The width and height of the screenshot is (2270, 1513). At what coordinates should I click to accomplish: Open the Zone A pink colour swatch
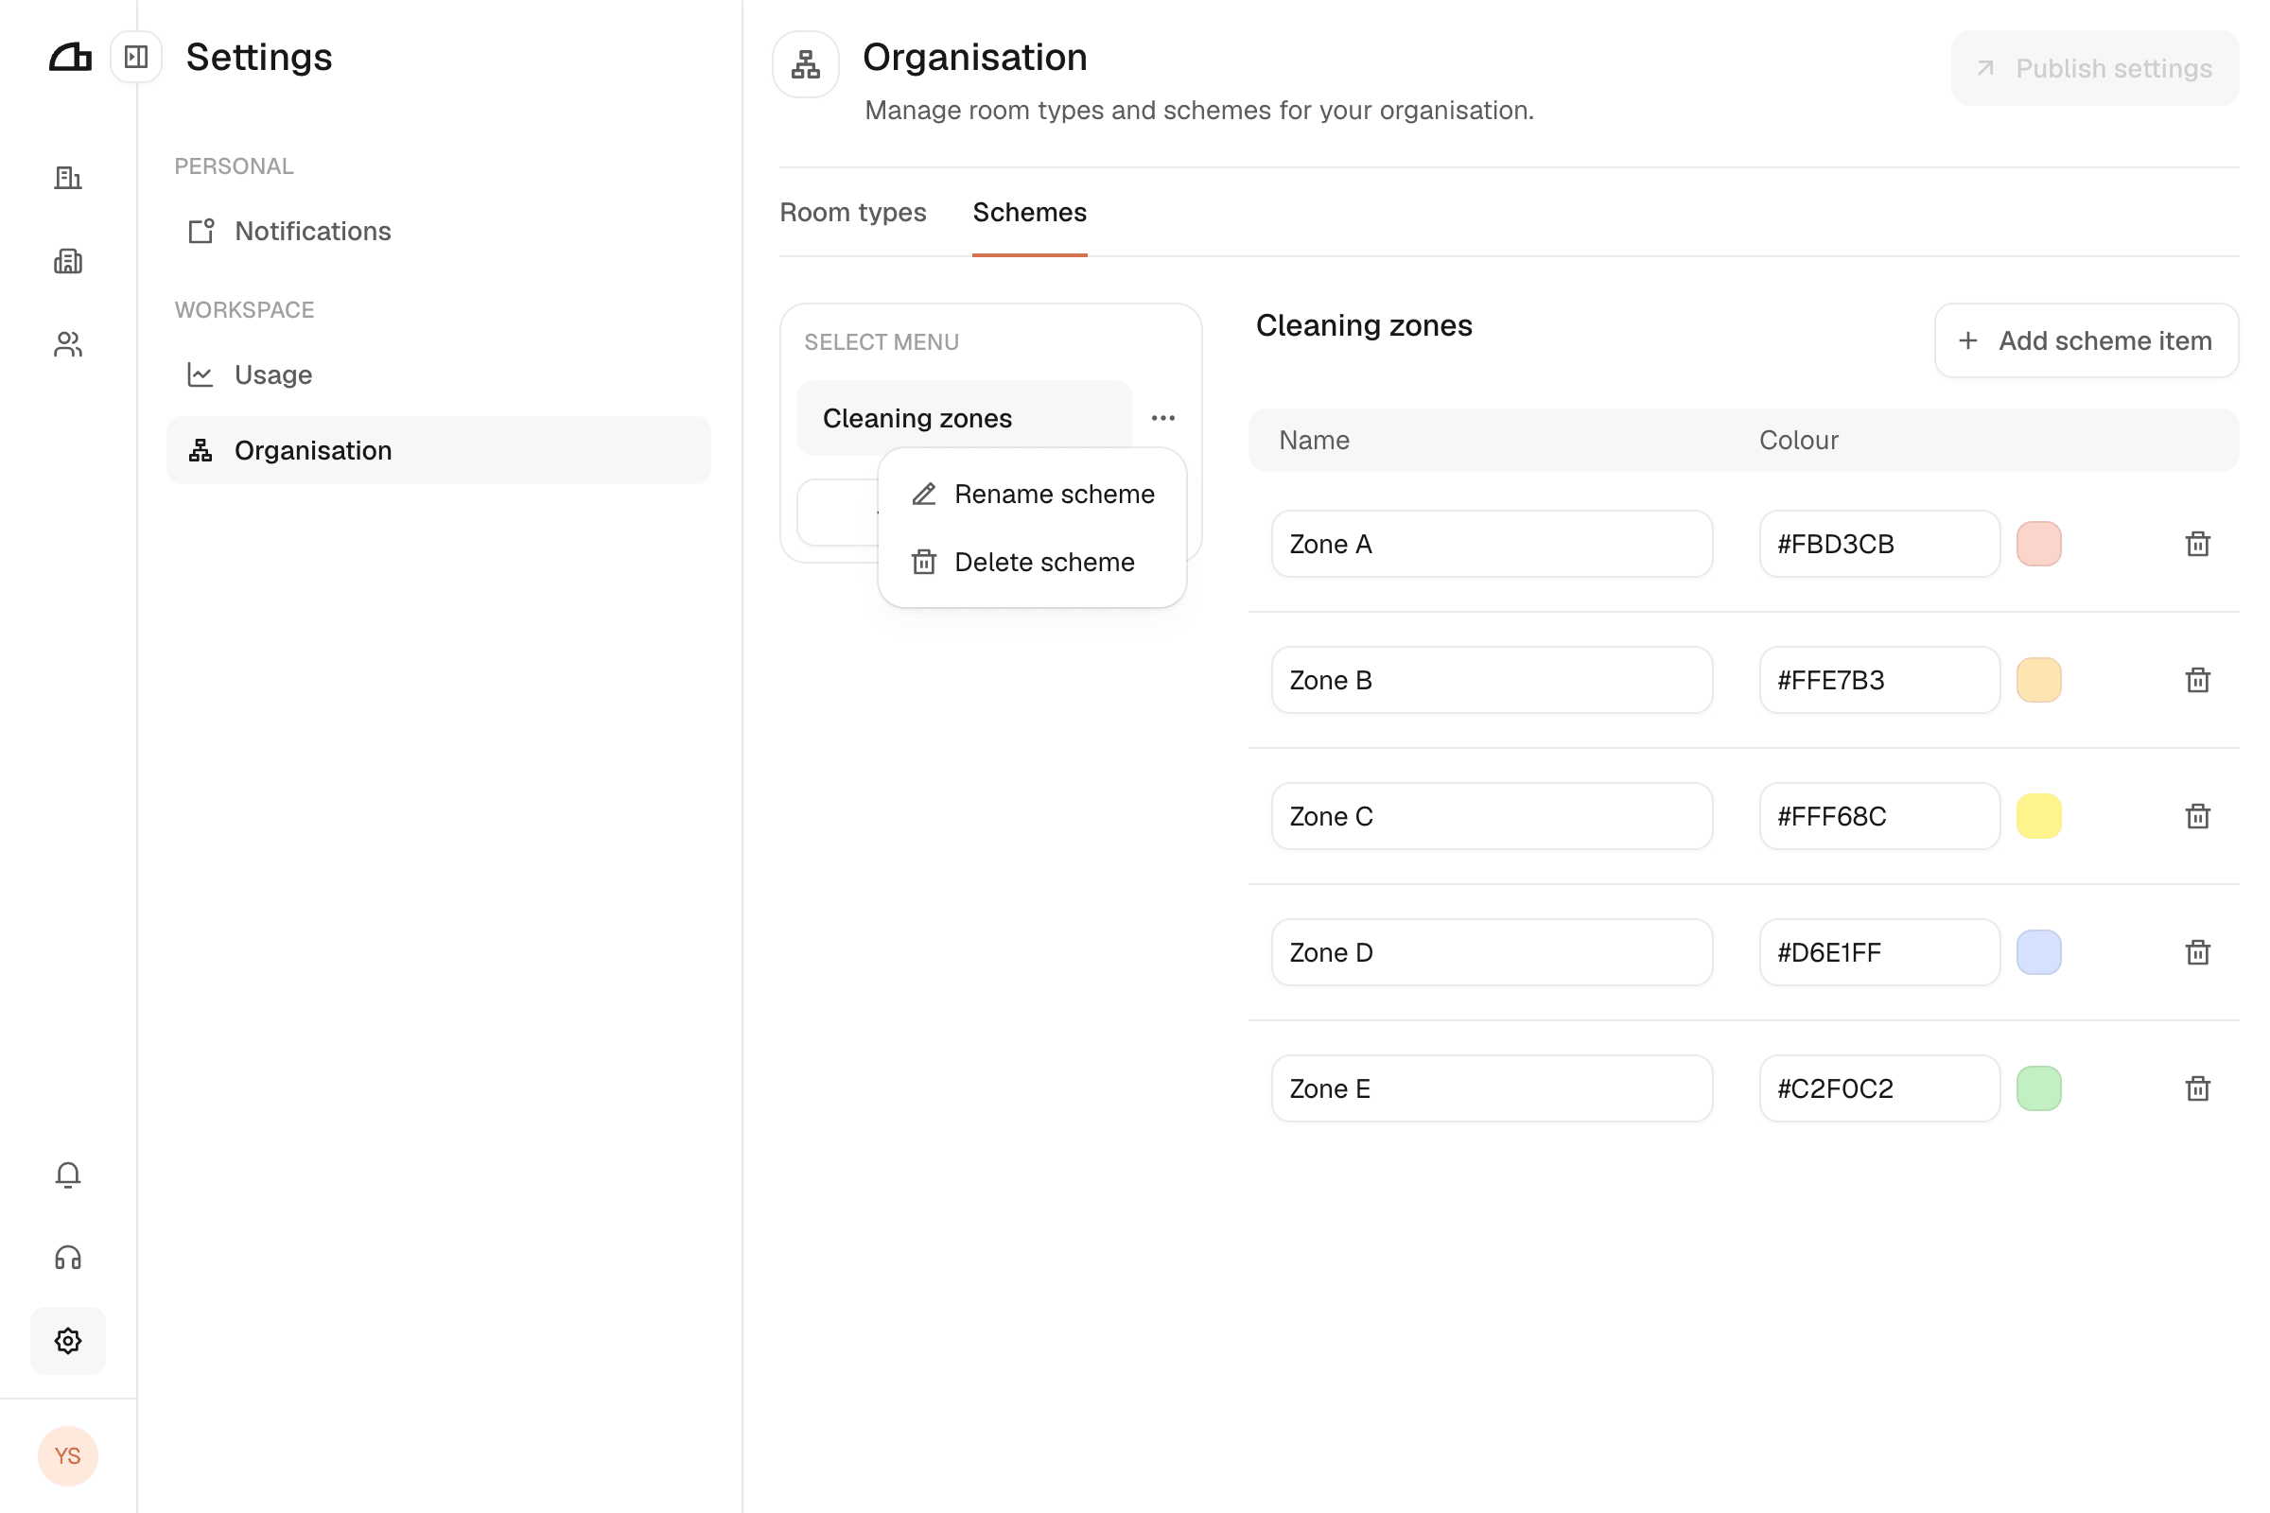coord(2039,545)
